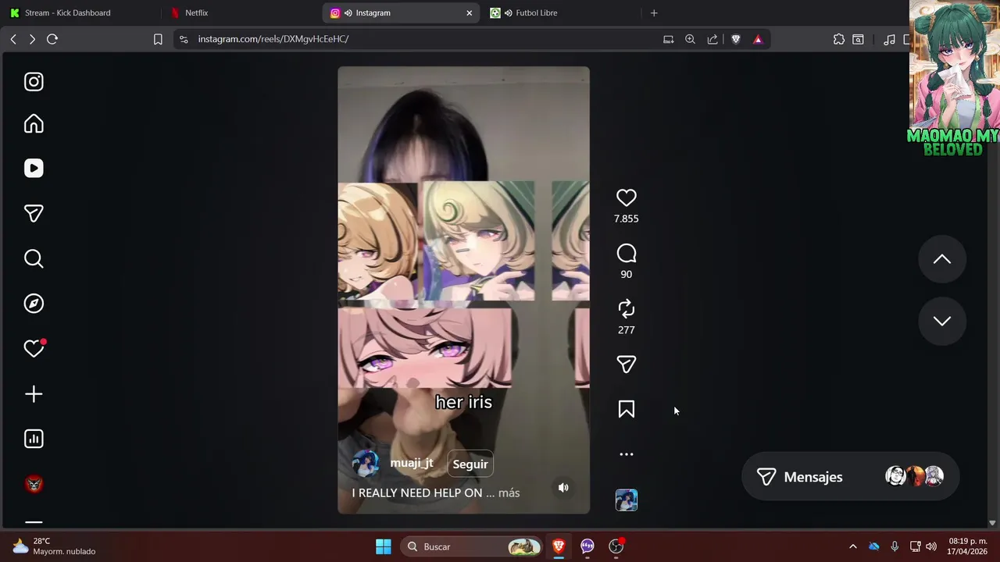1000x562 pixels.
Task: Open the Explore compass in sidebar
Action: 34,304
